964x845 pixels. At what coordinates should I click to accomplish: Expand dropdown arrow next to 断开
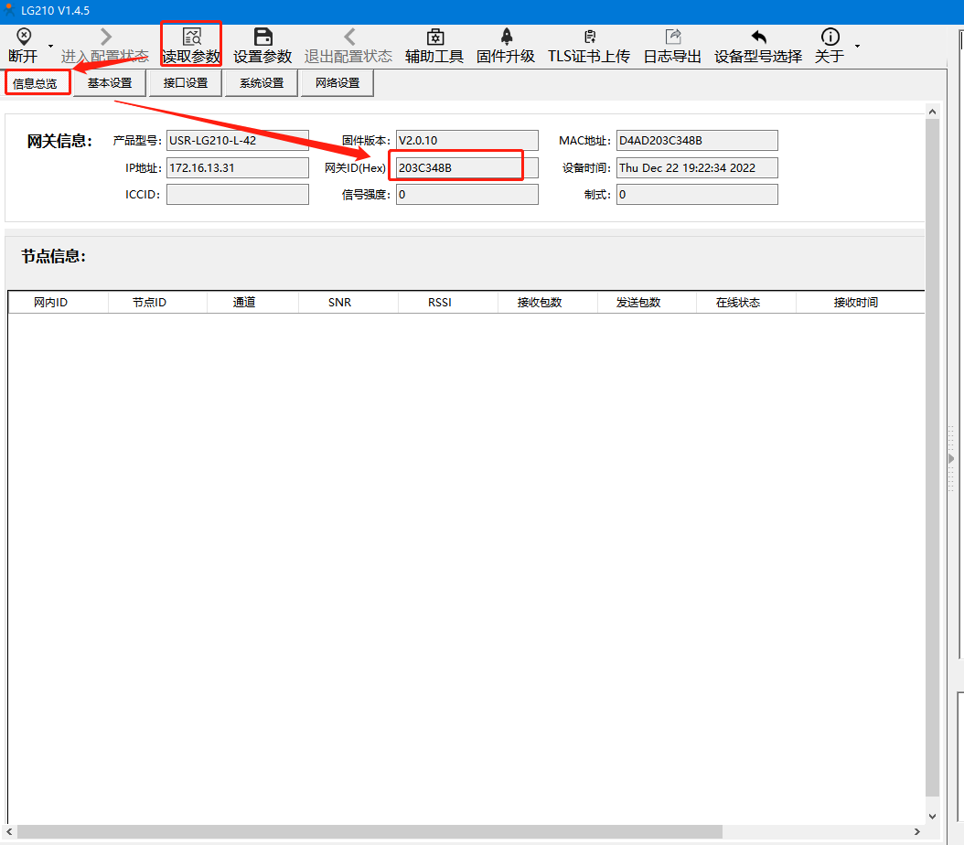coord(50,46)
